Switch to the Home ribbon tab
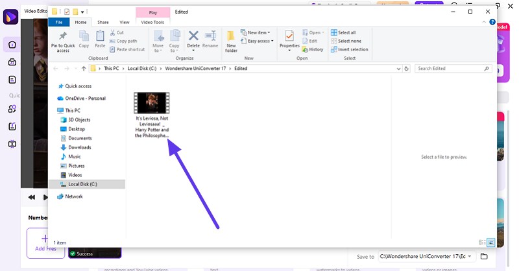Image resolution: width=519 pixels, height=271 pixels. 80,22
